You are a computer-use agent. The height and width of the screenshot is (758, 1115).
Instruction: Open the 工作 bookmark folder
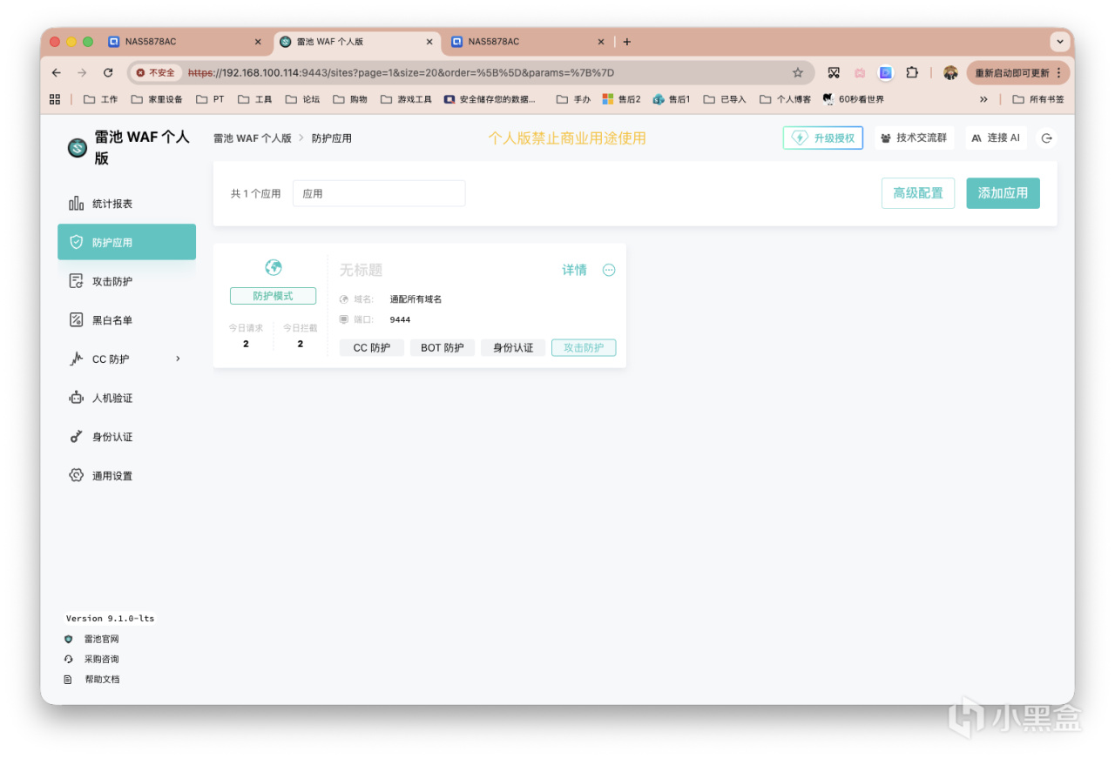point(101,99)
